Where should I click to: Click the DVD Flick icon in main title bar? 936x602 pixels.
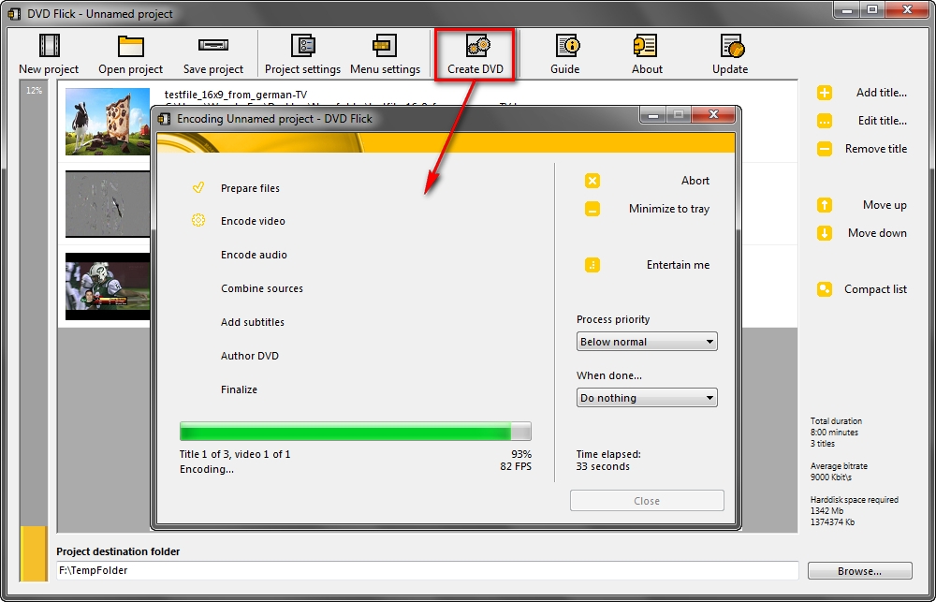(14, 12)
